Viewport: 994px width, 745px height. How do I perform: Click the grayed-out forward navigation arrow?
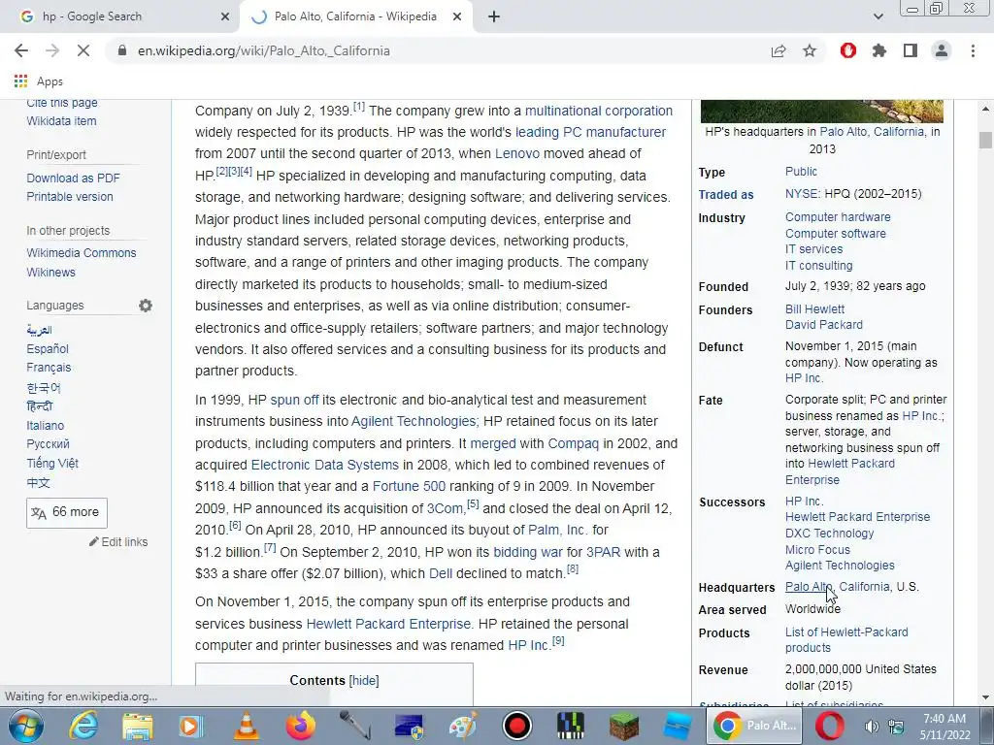click(52, 50)
